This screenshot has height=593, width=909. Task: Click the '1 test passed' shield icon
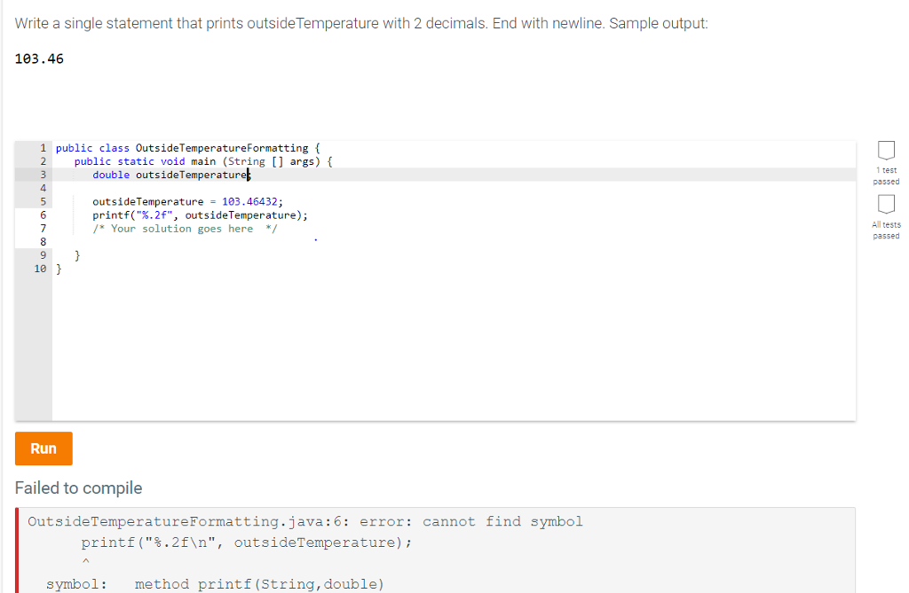click(x=885, y=151)
